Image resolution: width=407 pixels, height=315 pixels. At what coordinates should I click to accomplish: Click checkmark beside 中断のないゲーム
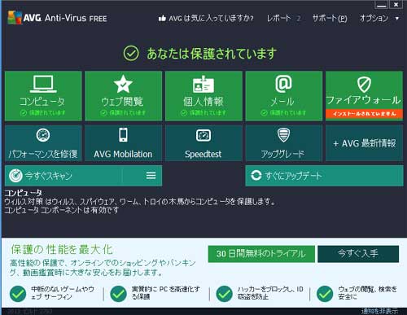(18, 294)
